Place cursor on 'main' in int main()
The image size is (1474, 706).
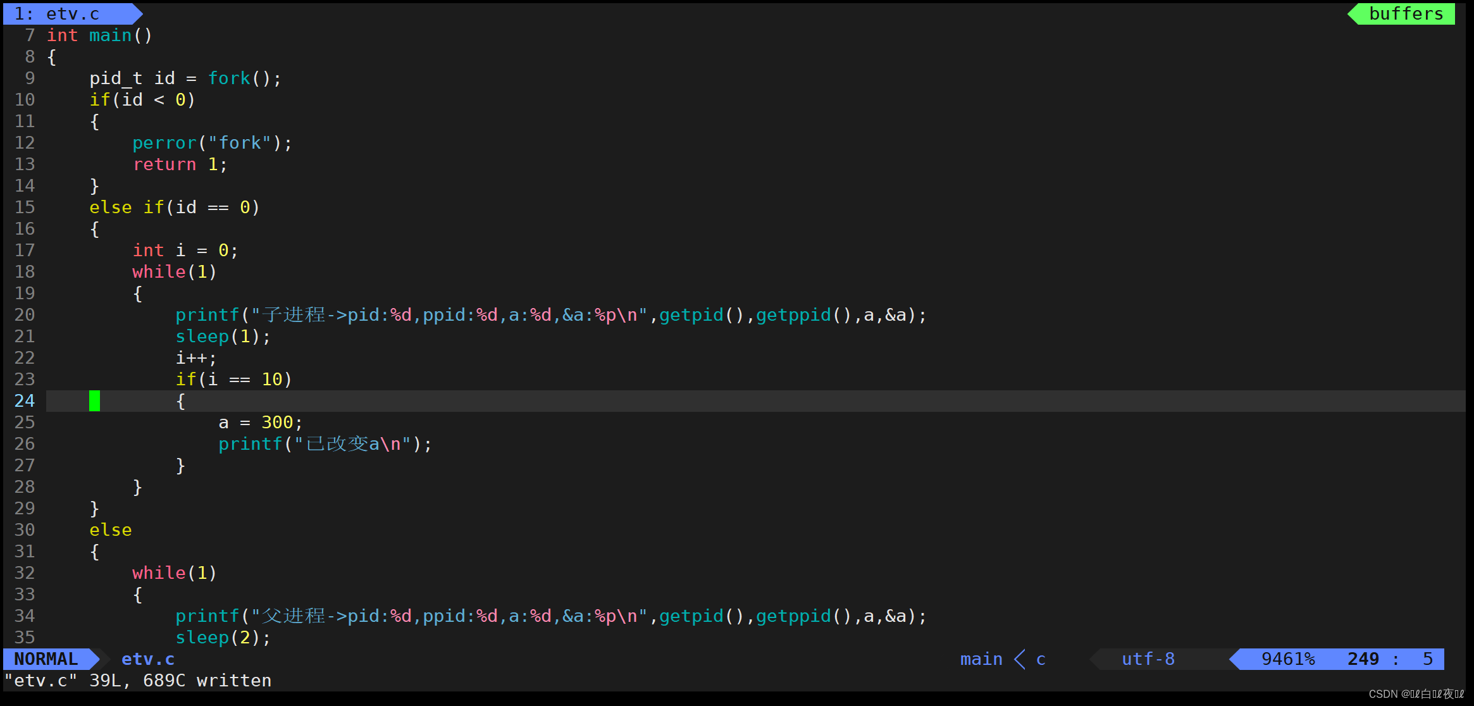coord(110,35)
